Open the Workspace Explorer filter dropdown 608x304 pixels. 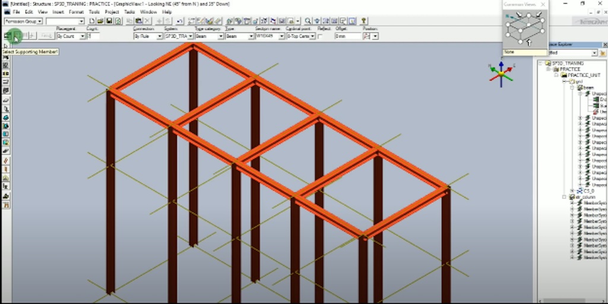point(594,53)
